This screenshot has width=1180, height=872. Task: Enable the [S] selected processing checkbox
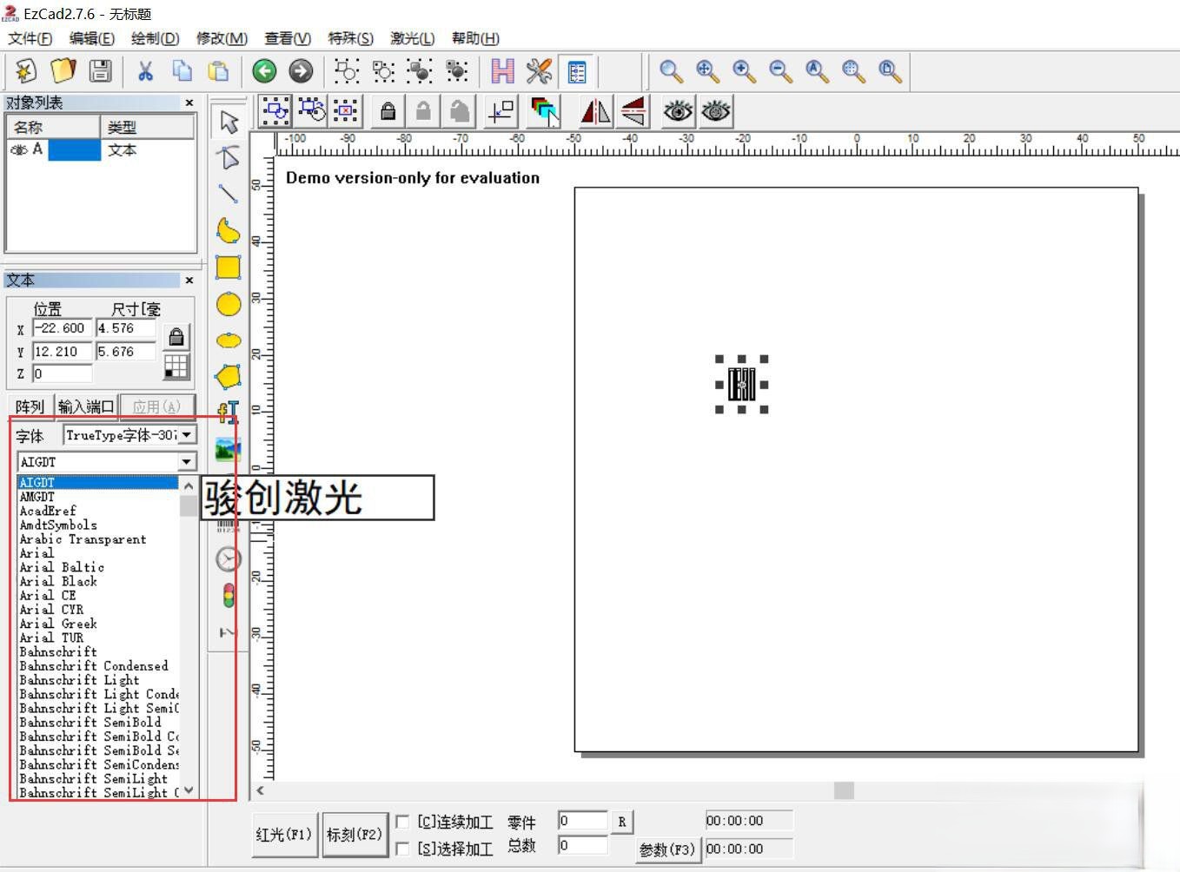403,849
